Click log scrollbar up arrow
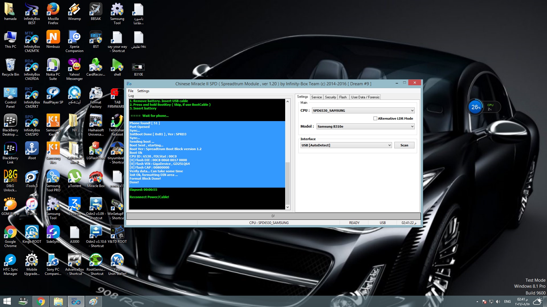The width and height of the screenshot is (547, 307). point(287,101)
